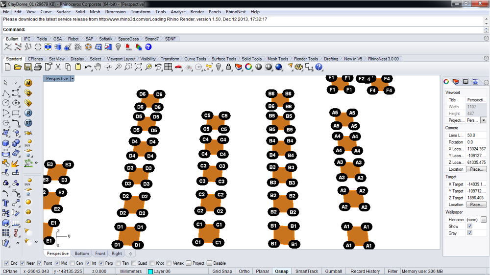Uncheck the wallpaper Gray checkbox

(x=470, y=233)
